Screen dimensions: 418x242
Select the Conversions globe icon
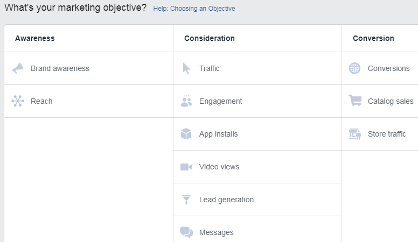(x=354, y=68)
